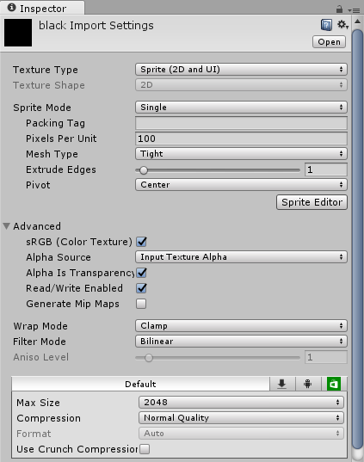Click the 'Extrude Edges' label
Image resolution: width=364 pixels, height=462 pixels.
click(x=61, y=169)
